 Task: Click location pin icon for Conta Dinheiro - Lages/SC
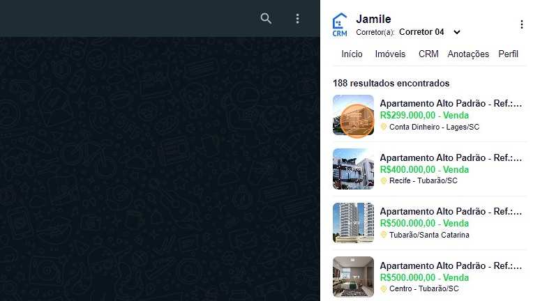coord(384,127)
